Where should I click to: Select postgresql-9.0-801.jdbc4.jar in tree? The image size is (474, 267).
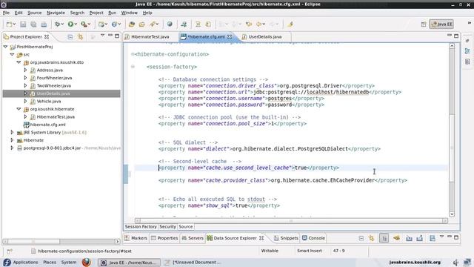click(52, 148)
